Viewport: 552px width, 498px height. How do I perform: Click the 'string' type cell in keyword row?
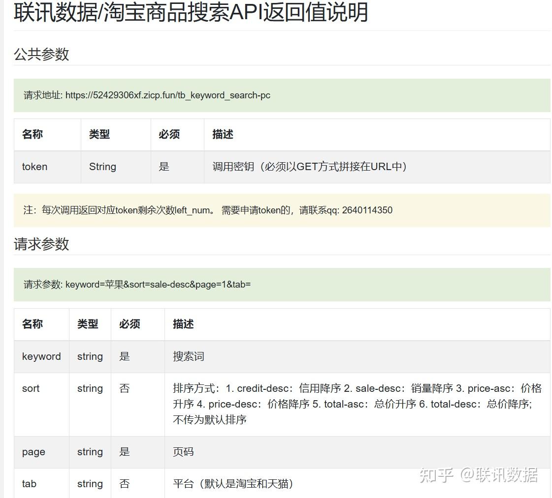coord(90,356)
